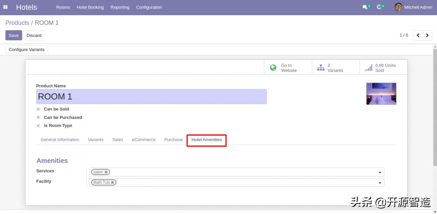Remove the salon tag via its x
This screenshot has height=214, width=437.
click(106, 172)
